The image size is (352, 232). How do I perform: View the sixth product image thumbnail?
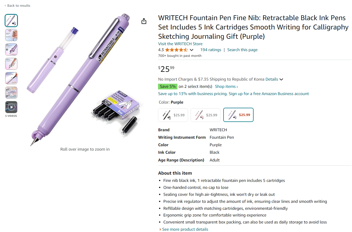pyautogui.click(x=11, y=92)
